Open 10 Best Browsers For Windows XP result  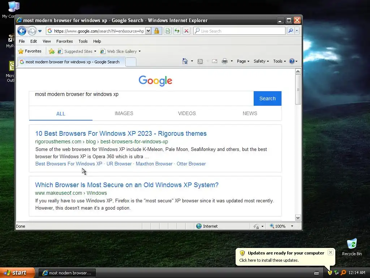tap(121, 134)
